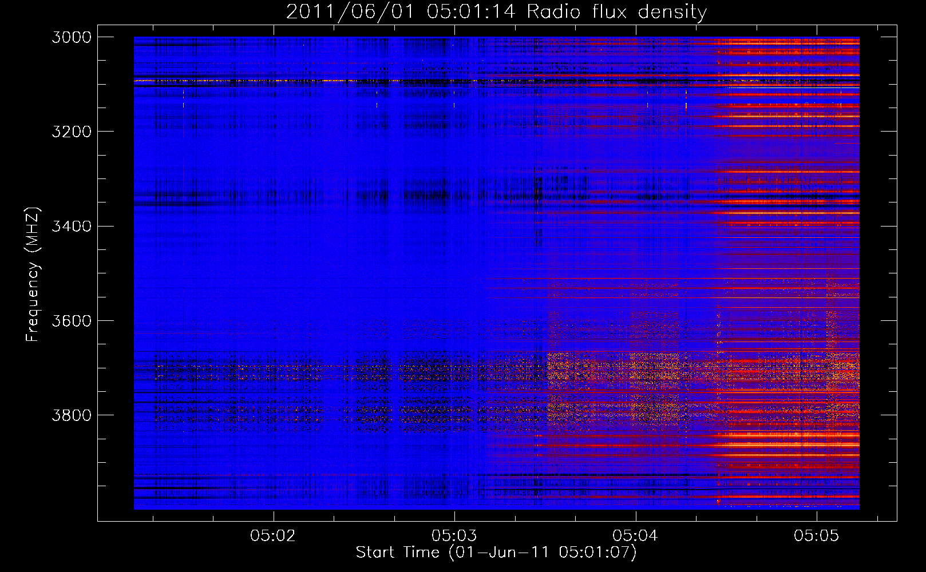Screen dimensions: 926x572
Task: Click the 05:03 time tick label
Action: [454, 535]
